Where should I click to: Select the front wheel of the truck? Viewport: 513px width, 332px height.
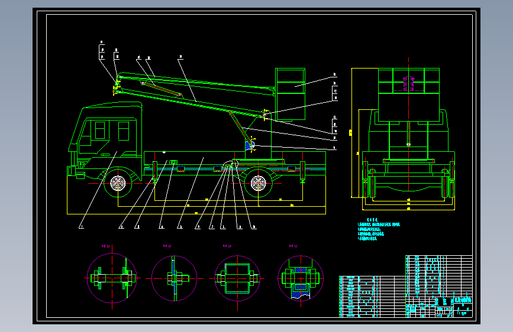point(118,183)
